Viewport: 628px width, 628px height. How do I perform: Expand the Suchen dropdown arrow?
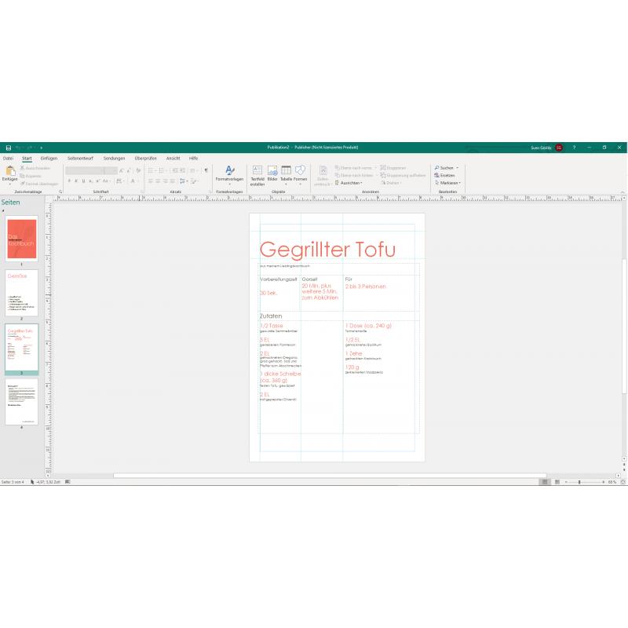coord(458,168)
